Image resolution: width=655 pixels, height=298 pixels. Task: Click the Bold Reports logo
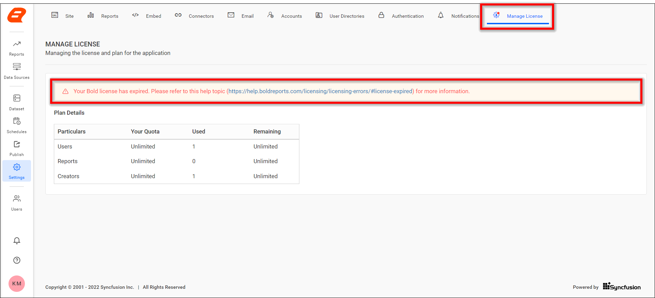[x=17, y=15]
